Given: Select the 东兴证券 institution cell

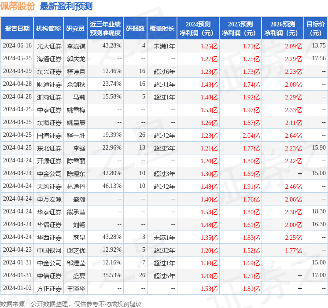Looking at the screenshot, I should pos(49,72).
